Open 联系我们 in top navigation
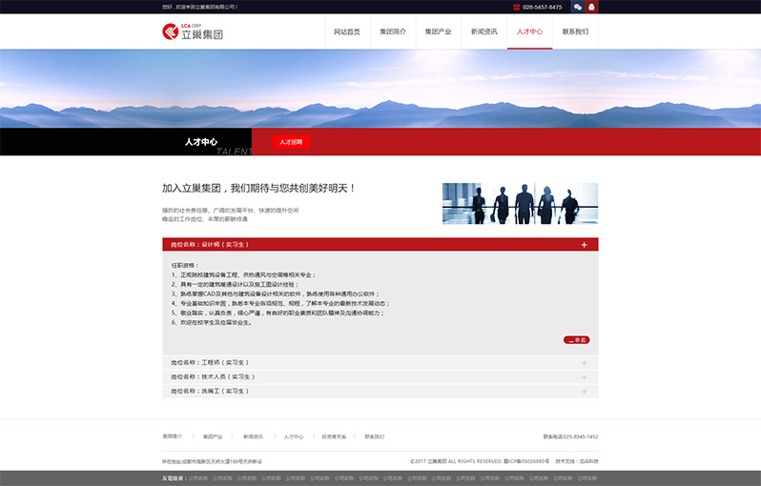The width and height of the screenshot is (761, 486). click(575, 31)
